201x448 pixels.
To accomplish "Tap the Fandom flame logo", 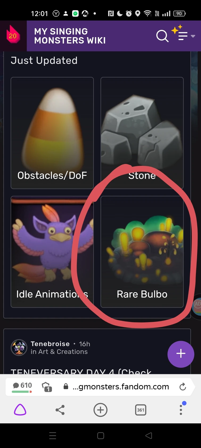I will tap(13, 36).
